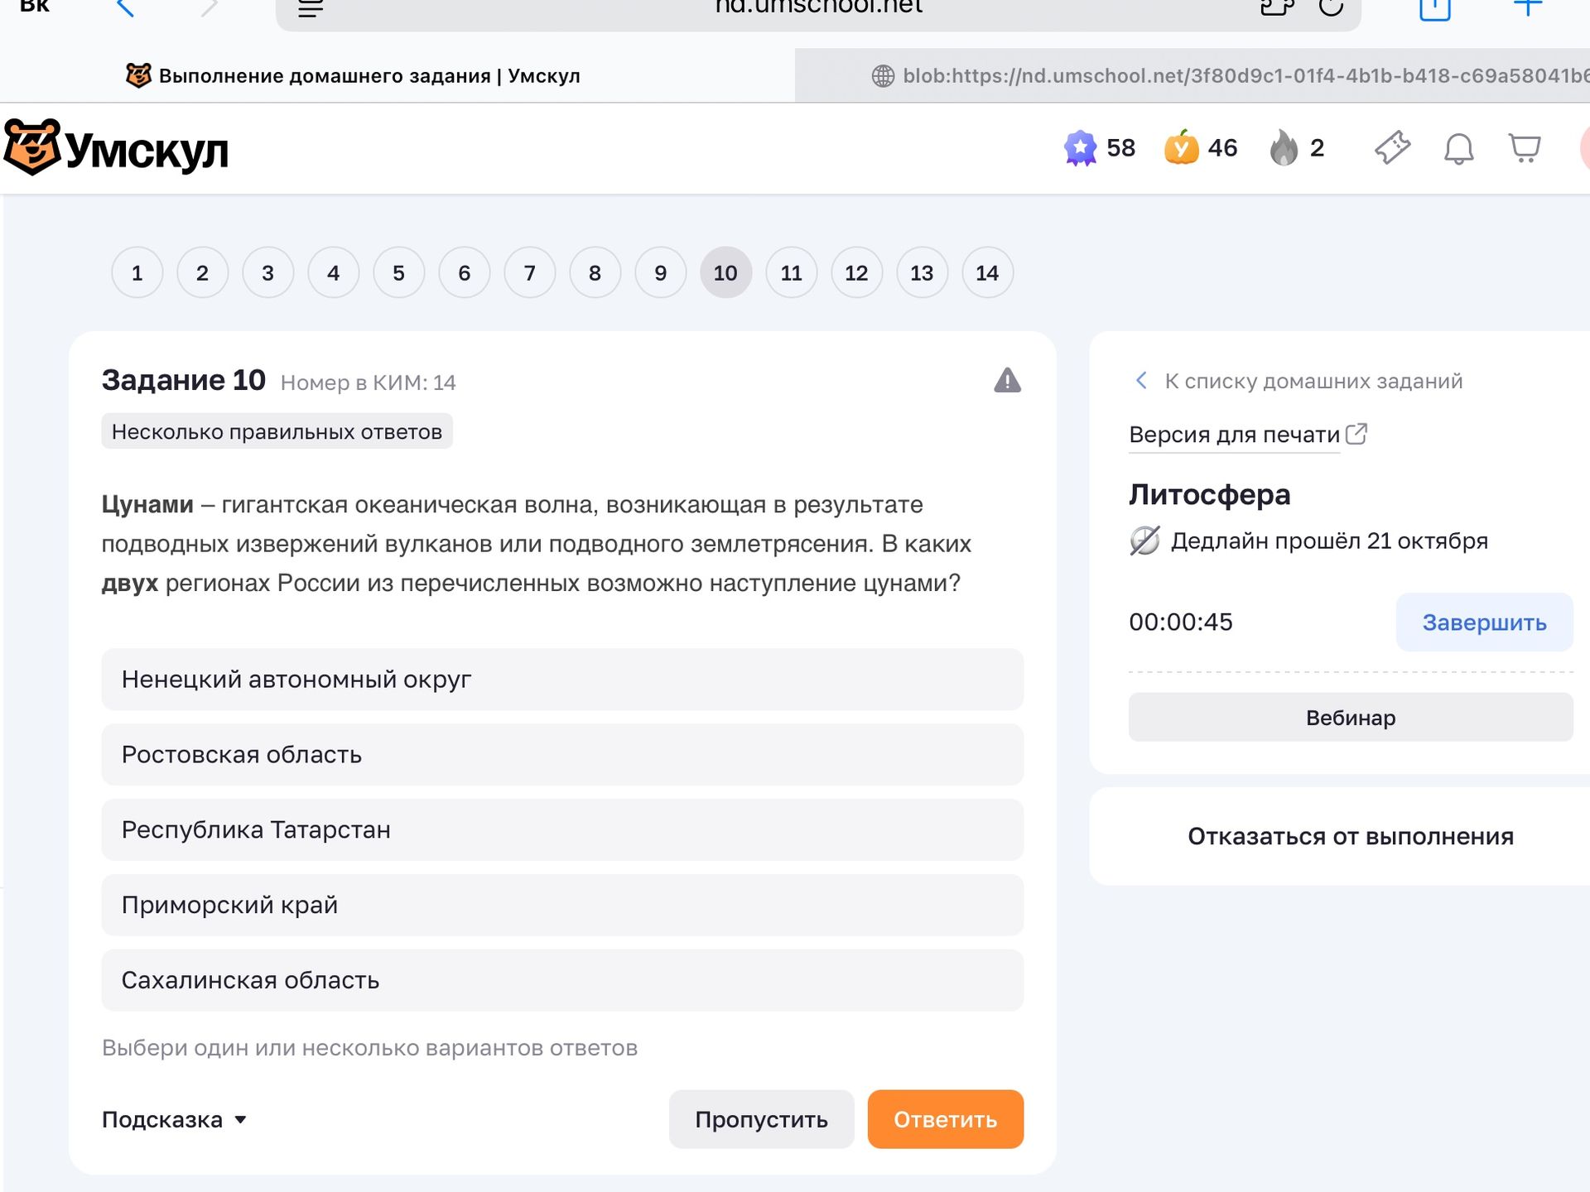Select answer Приморский край
Image resolution: width=1590 pixels, height=1192 pixels.
click(x=562, y=905)
